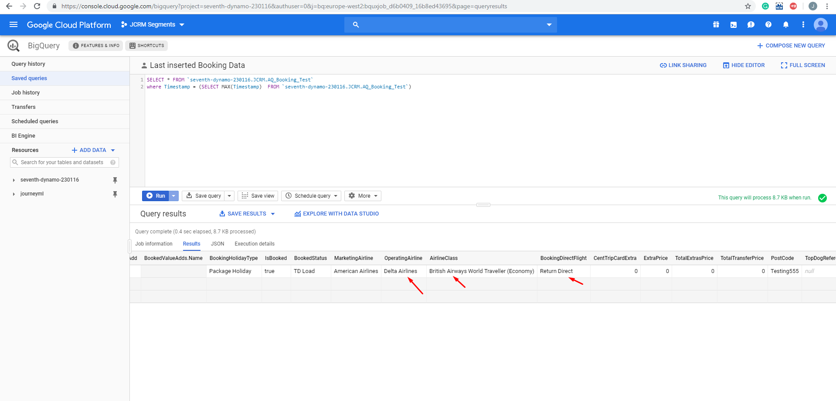The width and height of the screenshot is (836, 401).
Task: Open Transfers in sidebar
Action: 65,107
